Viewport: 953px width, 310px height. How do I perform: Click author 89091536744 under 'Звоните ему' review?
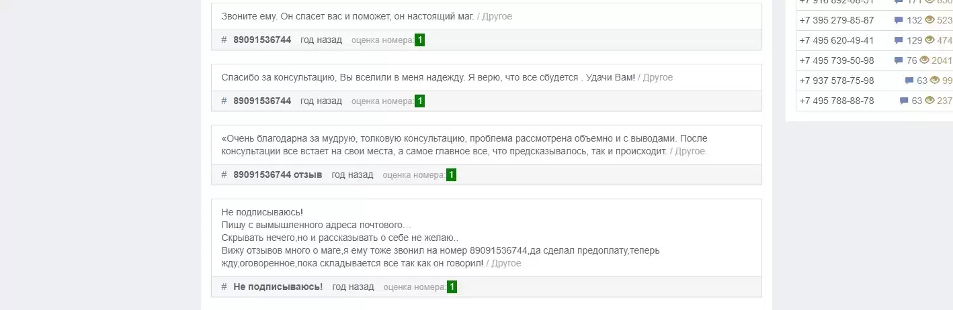(262, 40)
